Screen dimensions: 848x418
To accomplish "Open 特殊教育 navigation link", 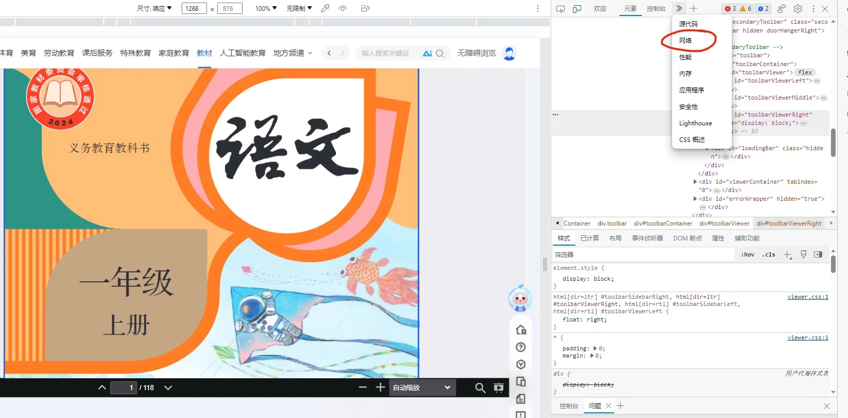I will click(135, 53).
